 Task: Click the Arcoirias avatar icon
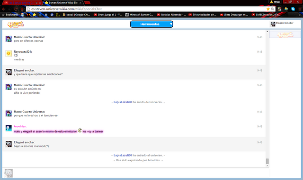pyautogui.click(x=9, y=128)
